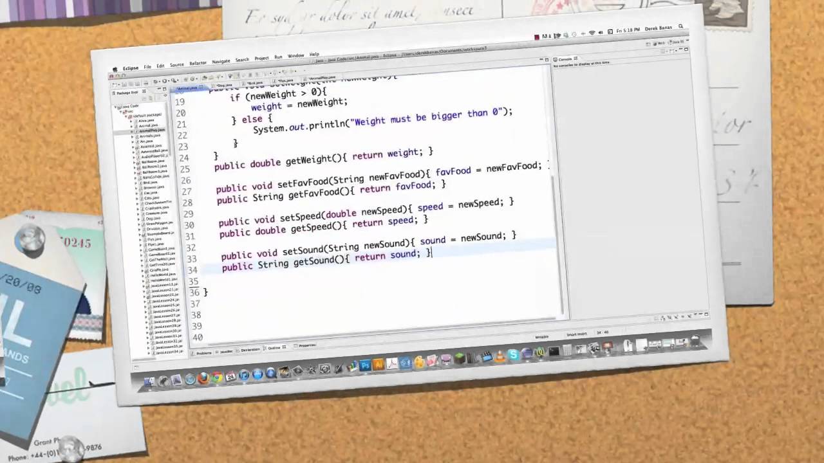Open Photoshop from the dock
This screenshot has width=824, height=463.
pyautogui.click(x=365, y=365)
